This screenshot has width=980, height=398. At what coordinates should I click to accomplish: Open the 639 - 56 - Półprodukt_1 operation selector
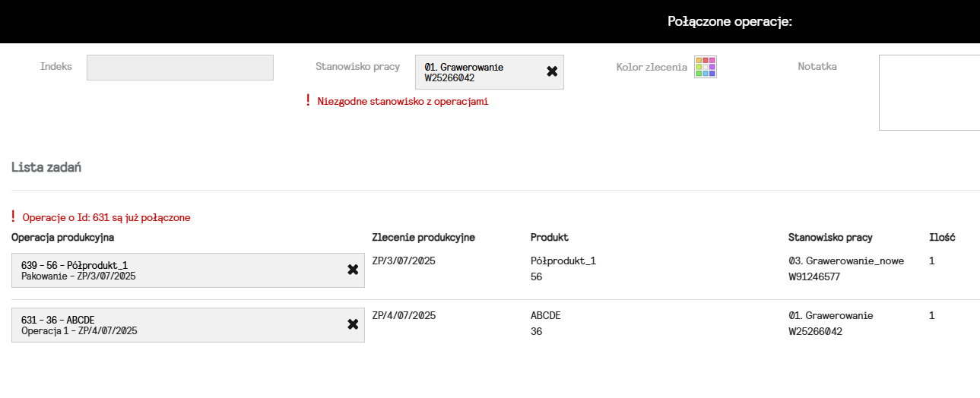pos(175,270)
